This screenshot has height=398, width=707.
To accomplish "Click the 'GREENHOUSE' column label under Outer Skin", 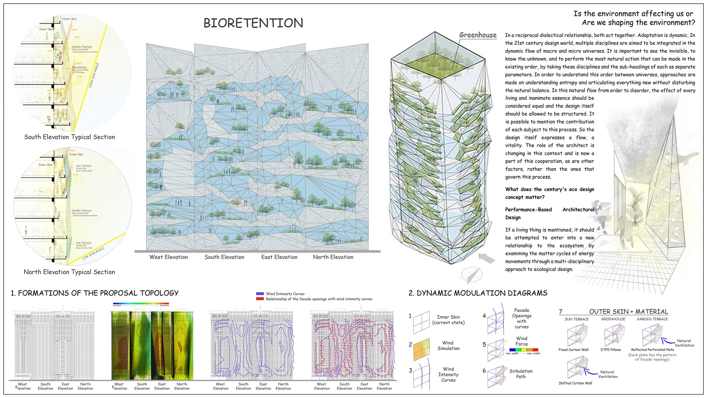I will point(613,319).
